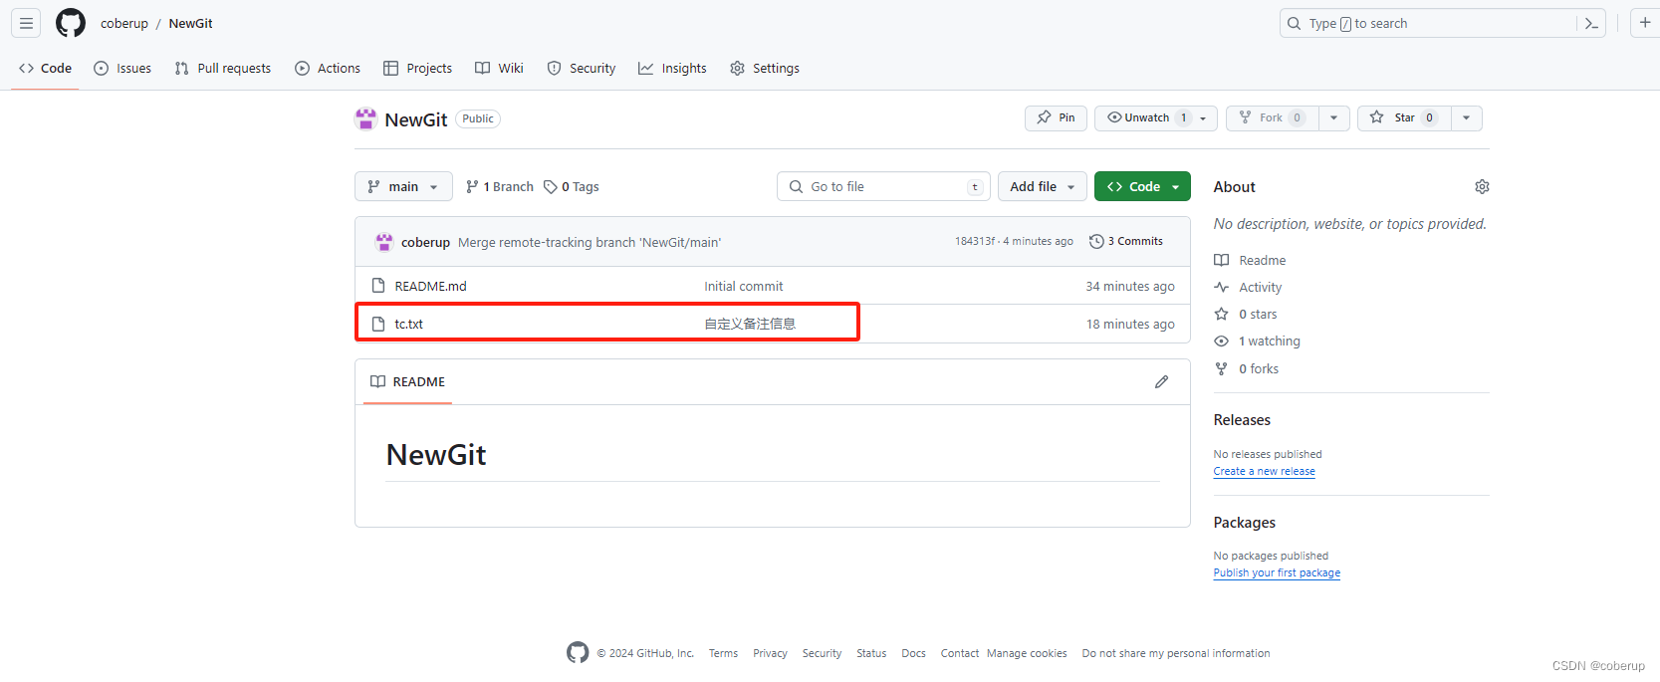Open the 1 watching link

[x=1257, y=341]
